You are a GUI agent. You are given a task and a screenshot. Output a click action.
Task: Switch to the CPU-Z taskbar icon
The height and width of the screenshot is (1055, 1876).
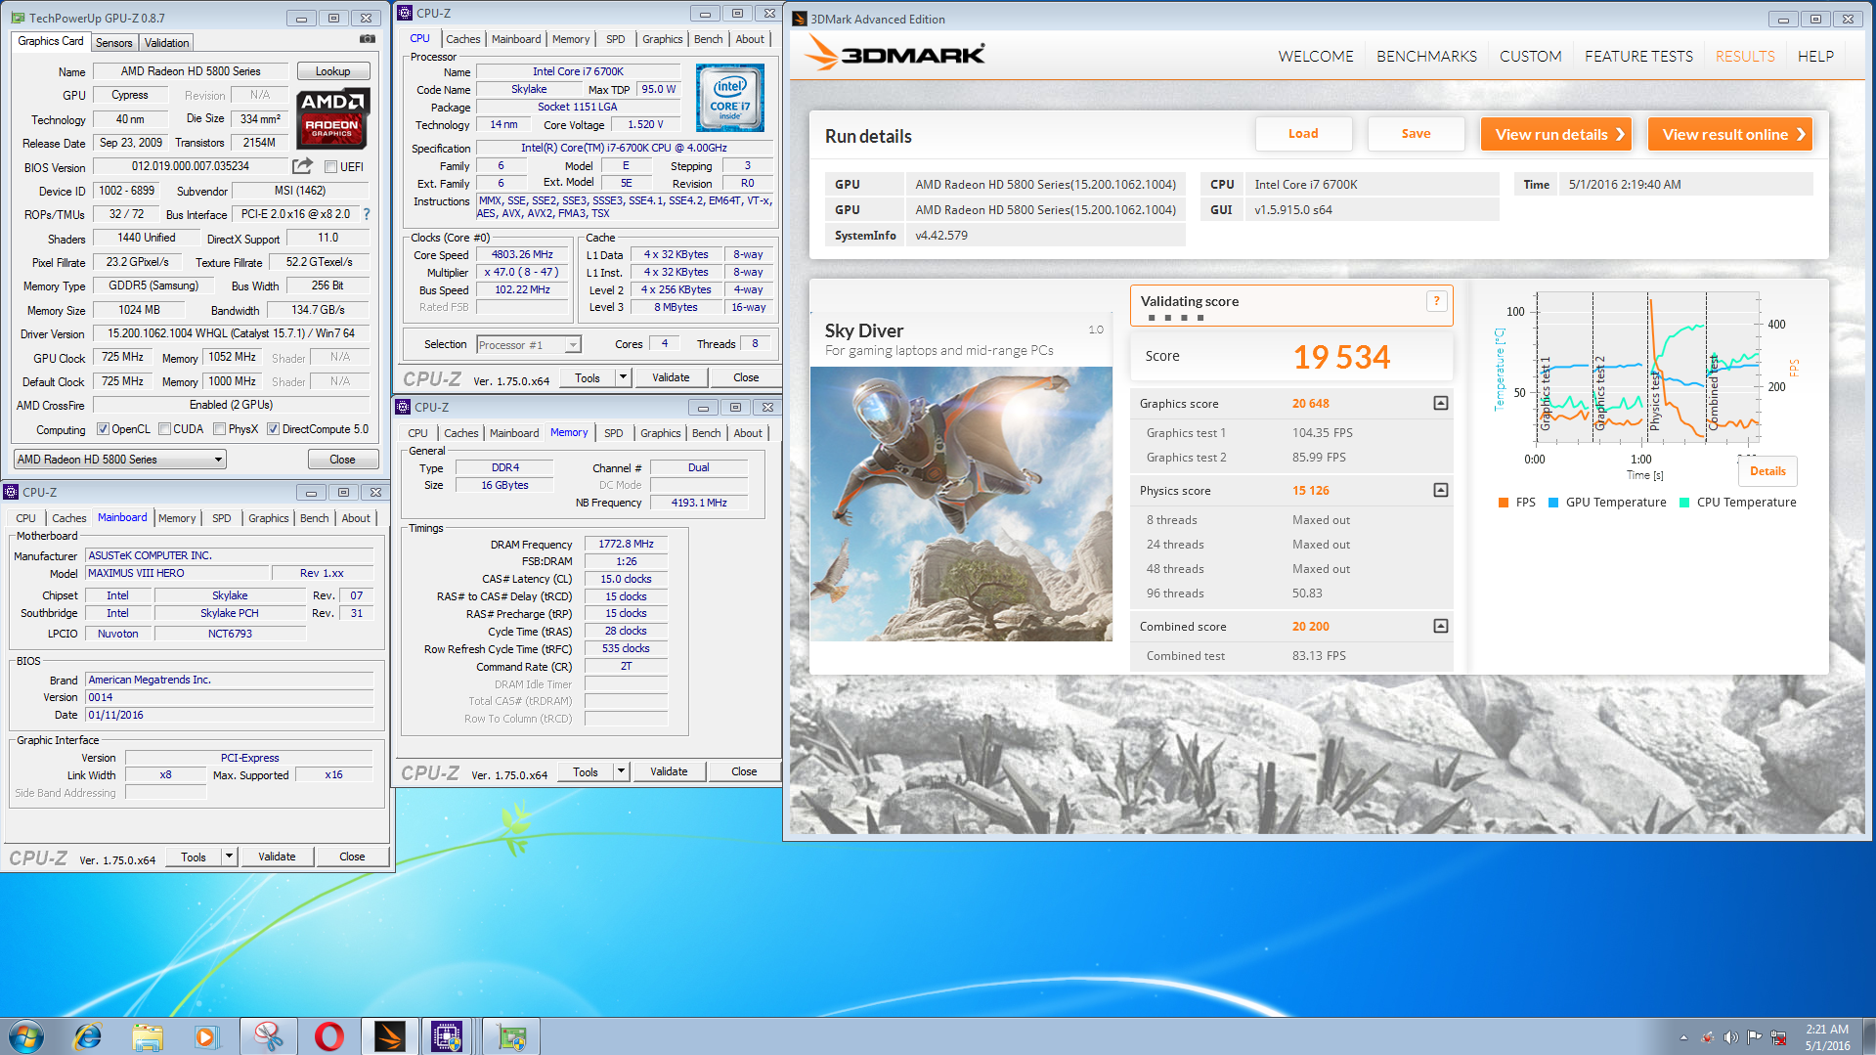tap(447, 1036)
